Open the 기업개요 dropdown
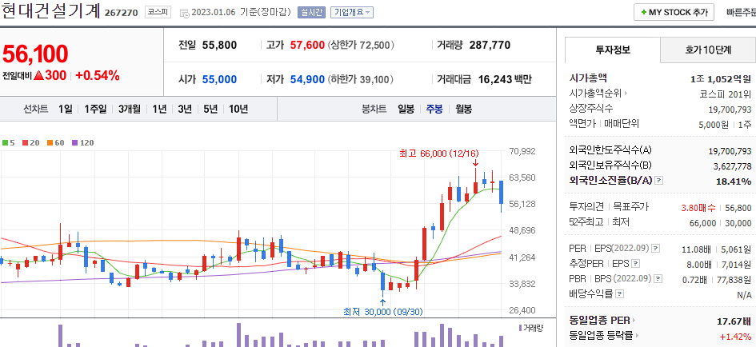Image resolution: width=756 pixels, height=347 pixels. (x=352, y=13)
